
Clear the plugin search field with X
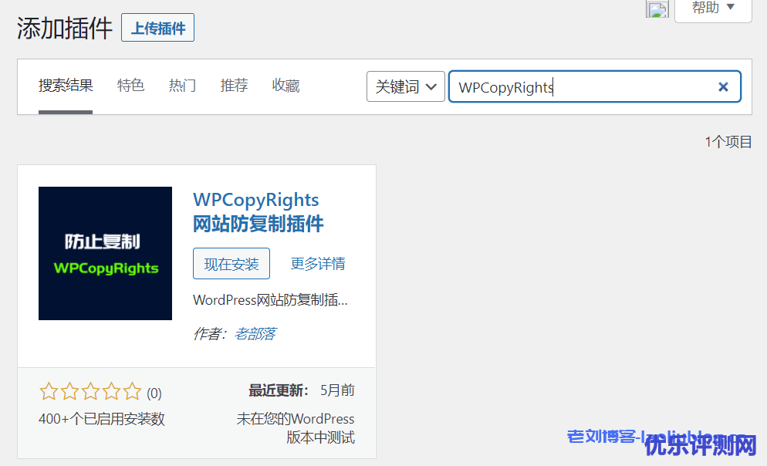pos(723,87)
